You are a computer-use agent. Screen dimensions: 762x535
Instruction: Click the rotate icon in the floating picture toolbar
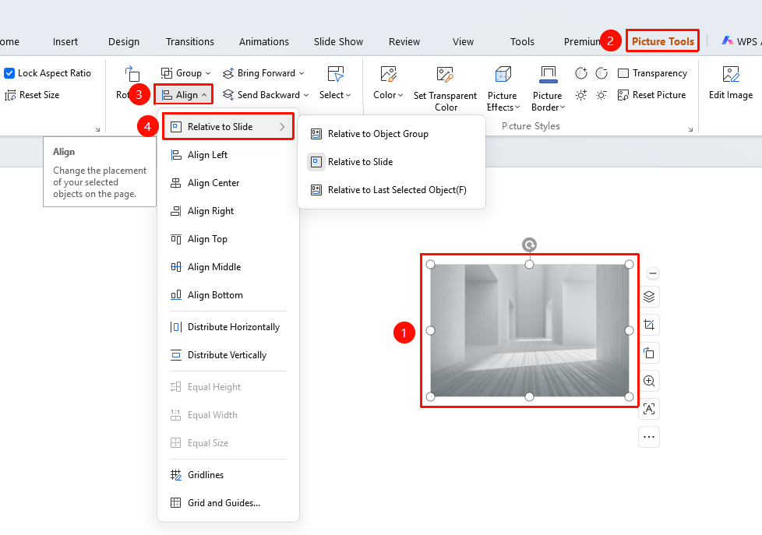click(x=649, y=353)
